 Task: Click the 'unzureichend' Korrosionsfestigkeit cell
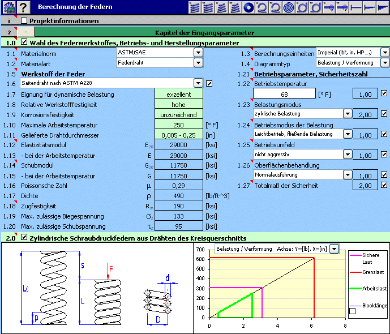pyautogui.click(x=178, y=115)
